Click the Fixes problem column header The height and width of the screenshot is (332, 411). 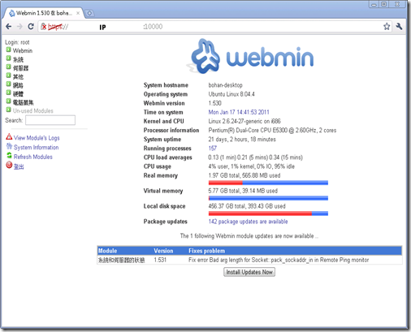tap(206, 251)
